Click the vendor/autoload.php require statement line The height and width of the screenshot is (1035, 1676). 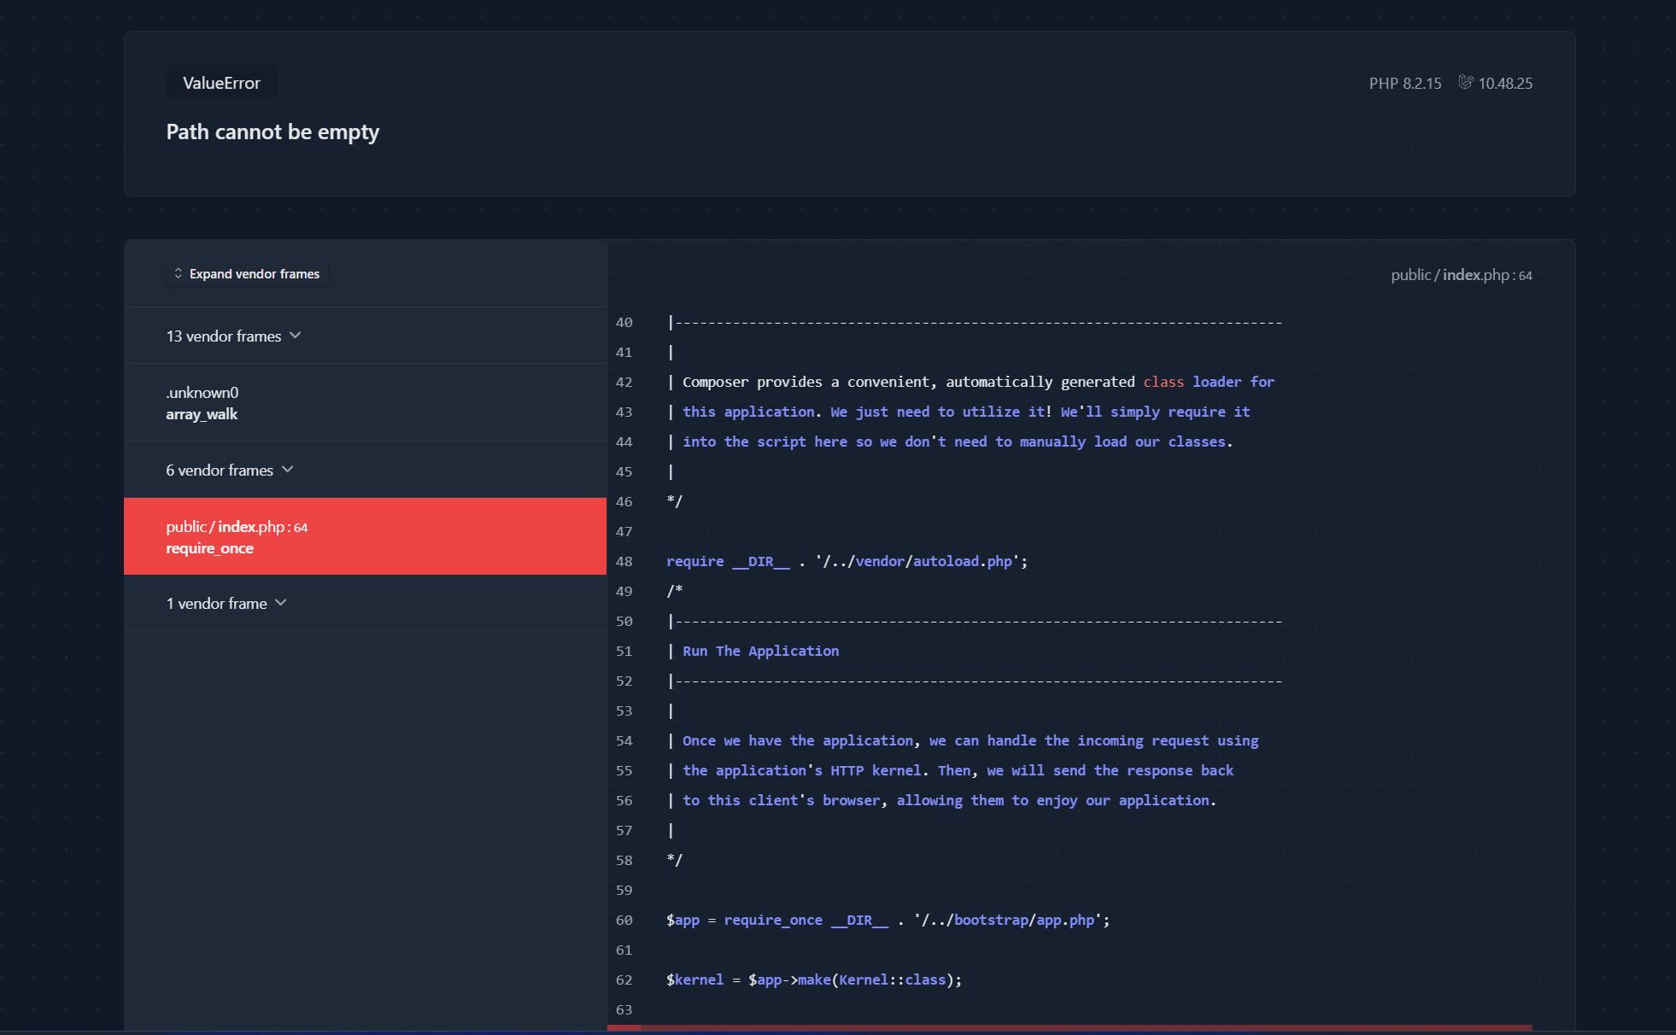[x=847, y=561]
